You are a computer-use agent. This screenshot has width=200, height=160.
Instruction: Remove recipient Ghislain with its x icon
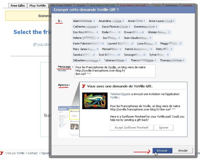pyautogui.click(x=169, y=32)
